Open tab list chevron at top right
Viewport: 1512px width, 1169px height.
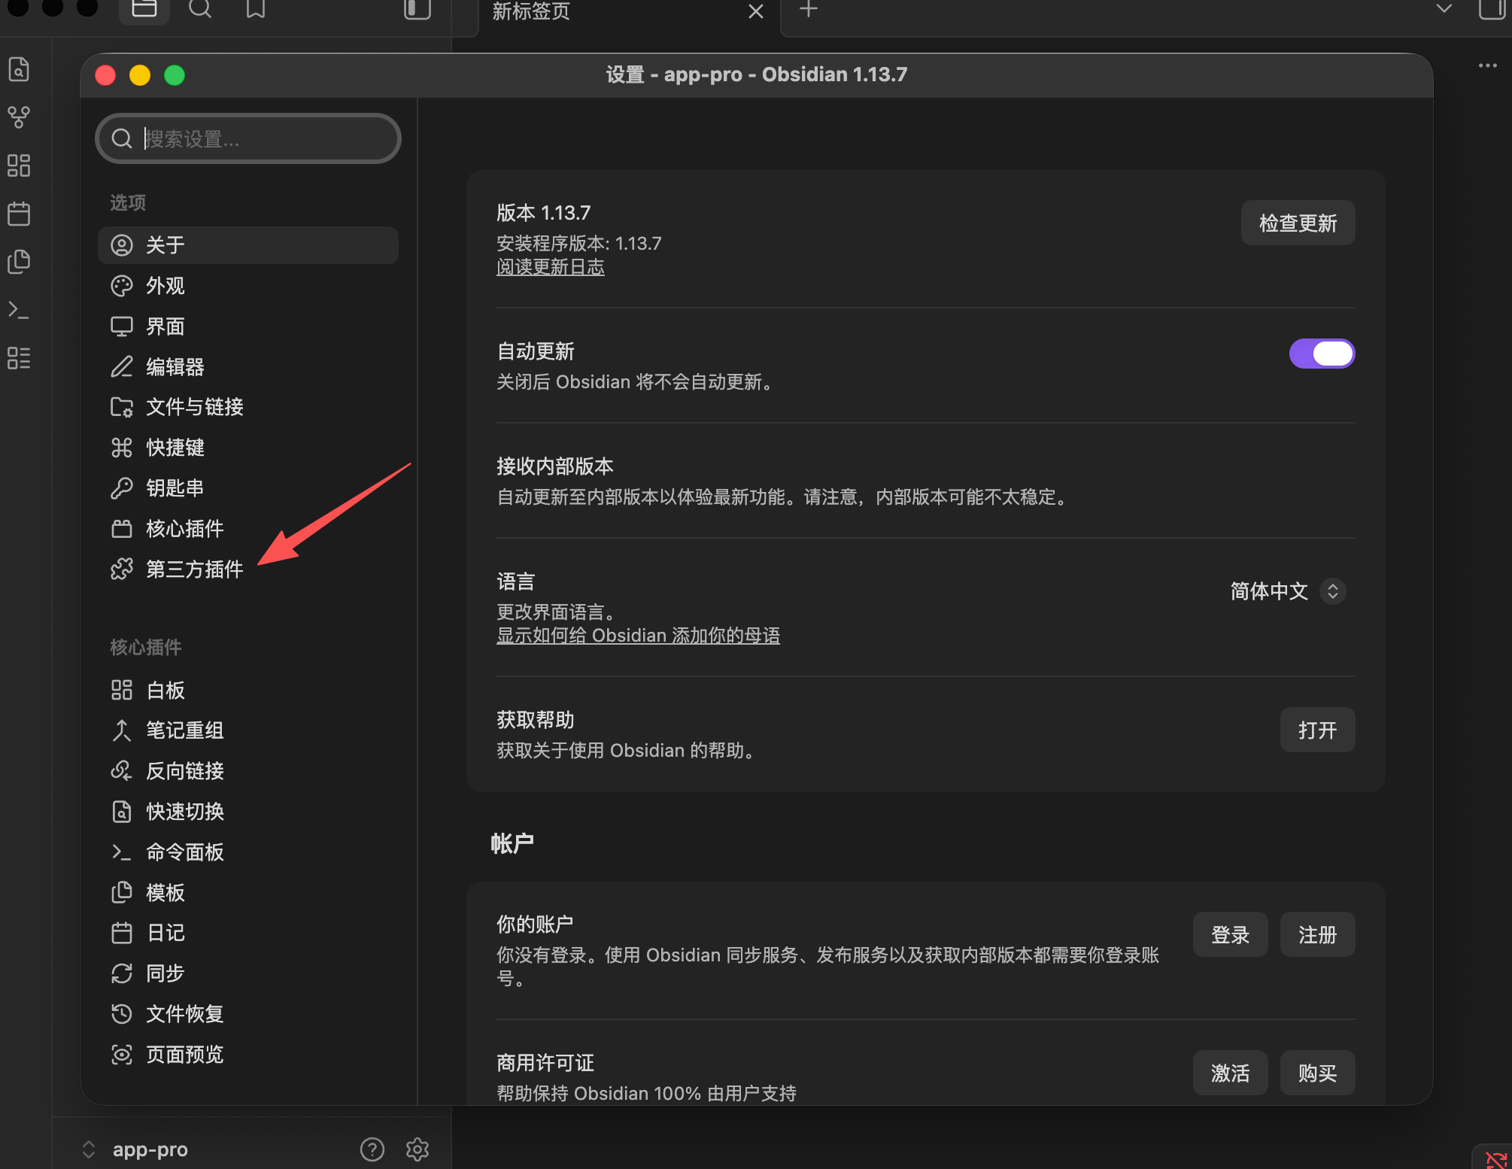point(1444,9)
